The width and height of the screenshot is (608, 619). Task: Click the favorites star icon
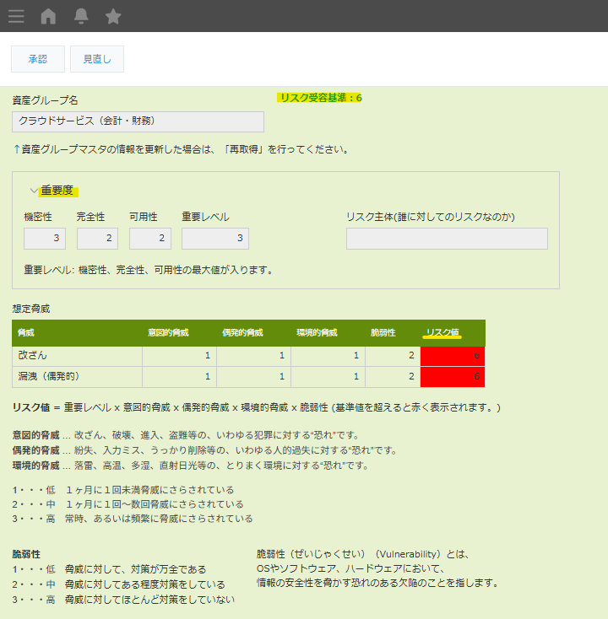point(113,16)
